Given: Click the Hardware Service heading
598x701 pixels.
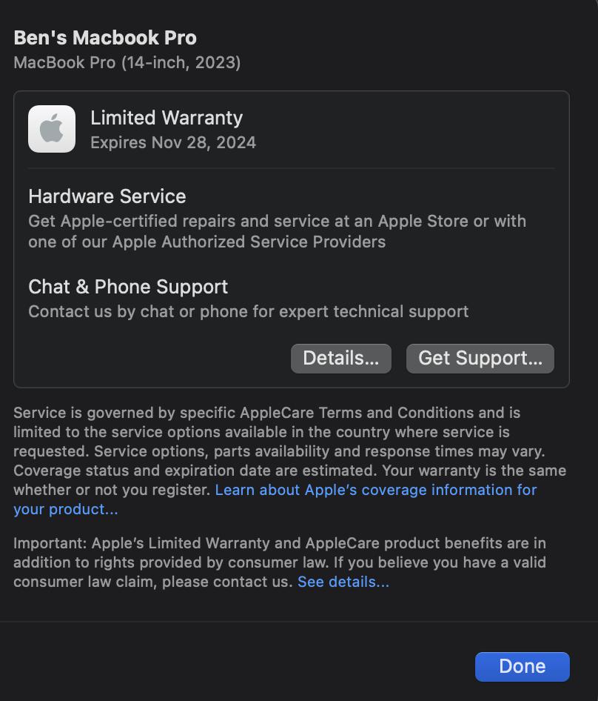Looking at the screenshot, I should (107, 196).
